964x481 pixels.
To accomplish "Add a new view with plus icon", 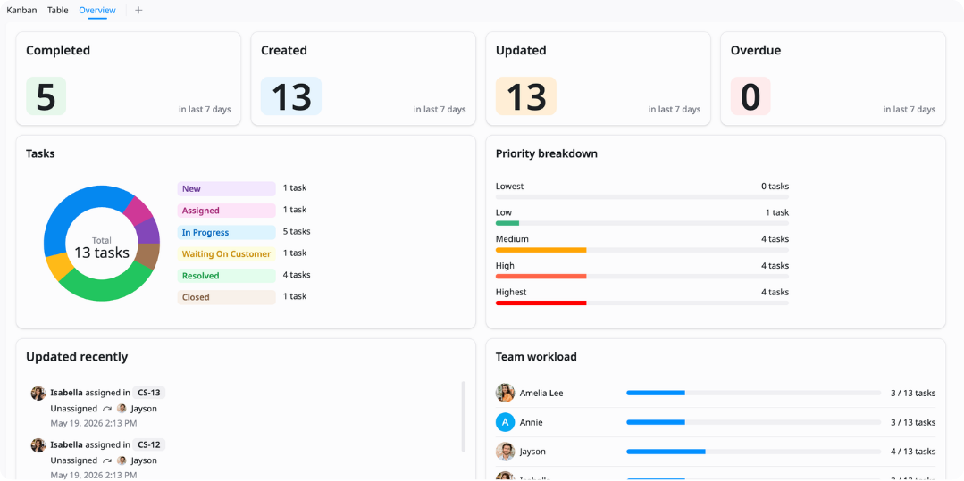I will (138, 11).
